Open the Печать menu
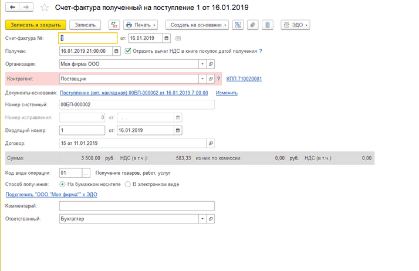Image resolution: width=419 pixels, height=271 pixels. click(141, 25)
